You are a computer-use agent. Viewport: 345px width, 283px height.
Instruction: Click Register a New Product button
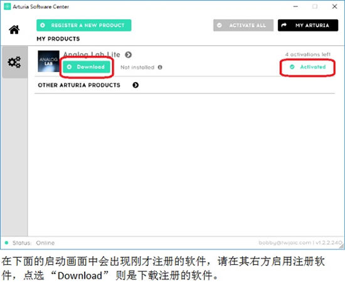click(84, 25)
